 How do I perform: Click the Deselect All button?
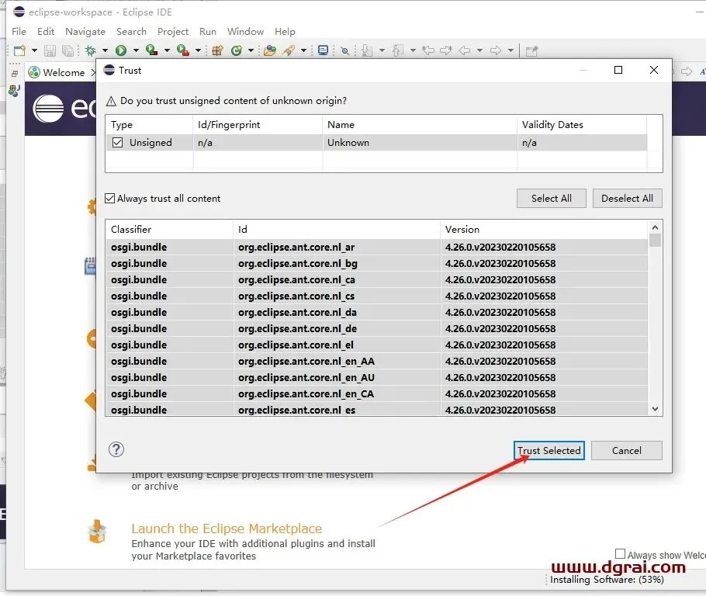click(x=627, y=198)
